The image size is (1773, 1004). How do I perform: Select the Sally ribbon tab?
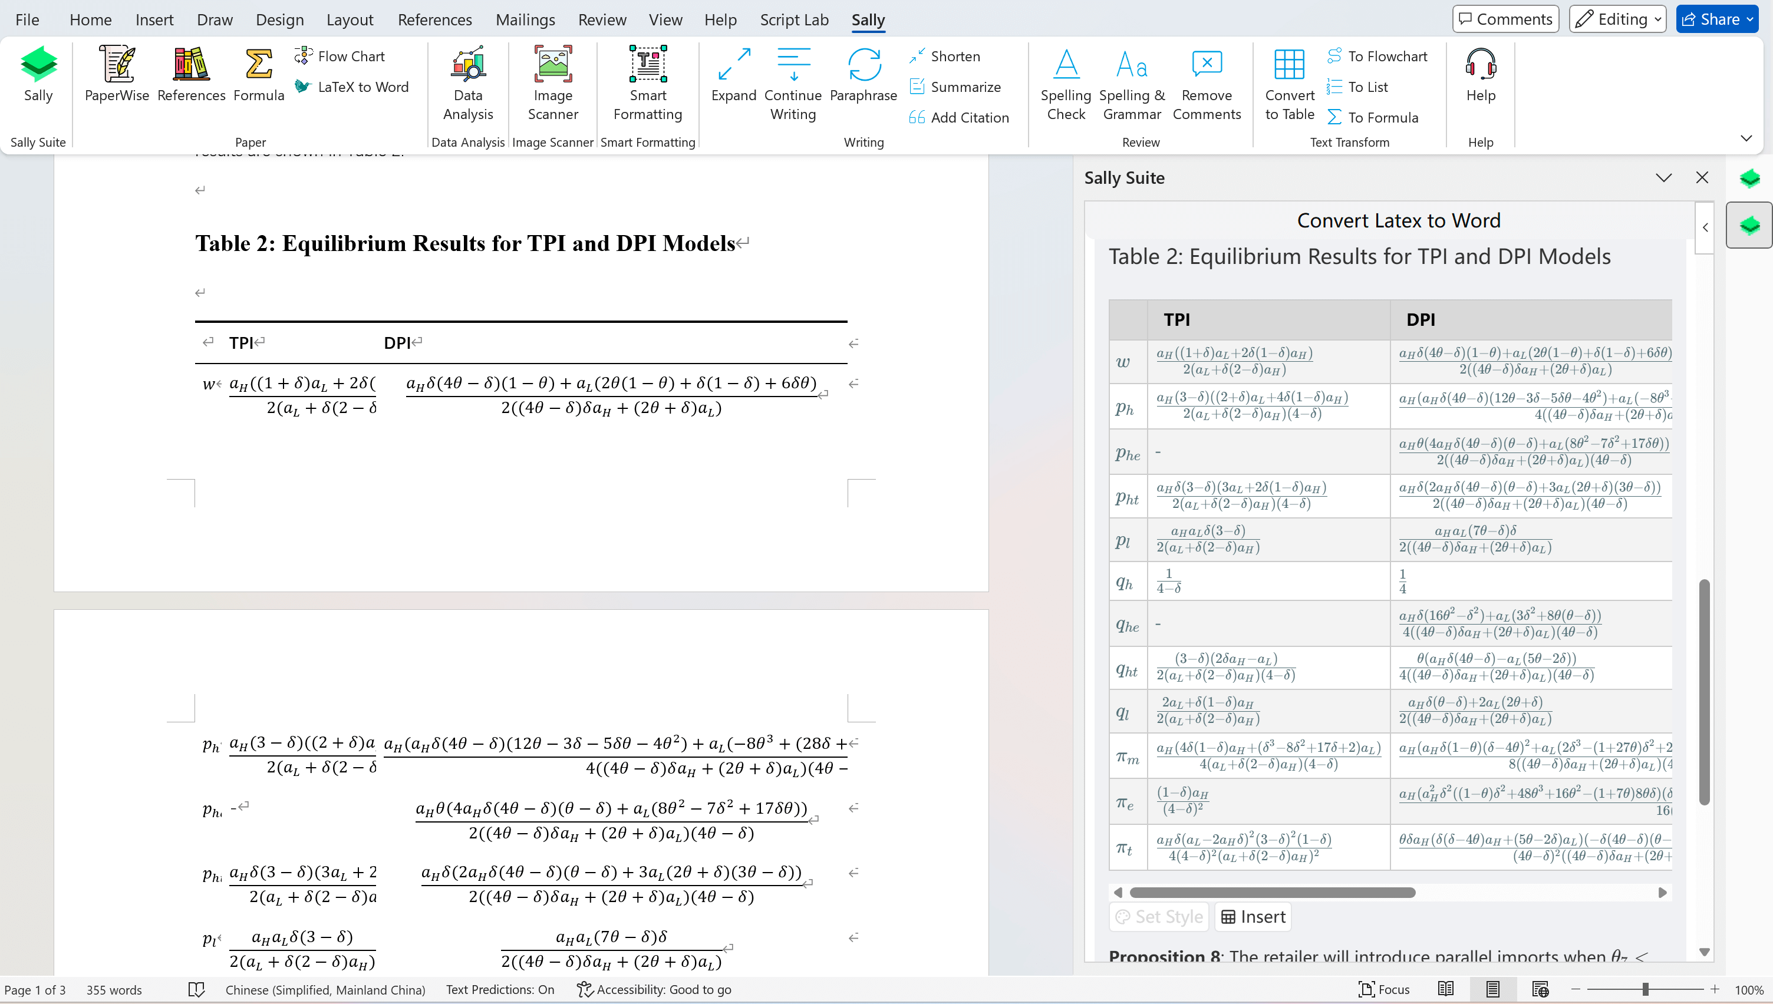point(868,19)
